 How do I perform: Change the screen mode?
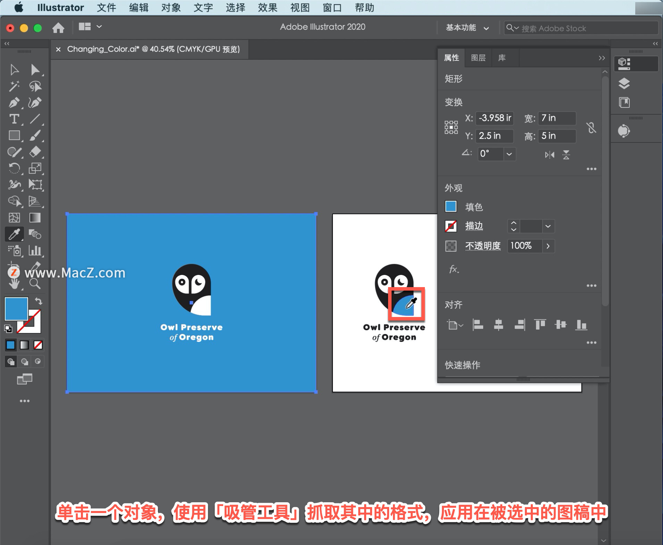point(25,379)
